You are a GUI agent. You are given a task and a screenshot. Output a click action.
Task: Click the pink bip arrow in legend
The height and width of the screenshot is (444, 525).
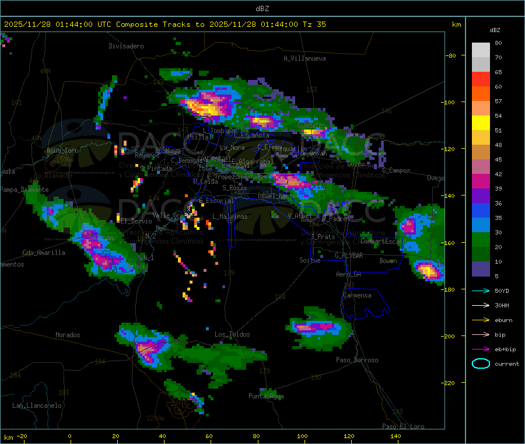pos(481,334)
